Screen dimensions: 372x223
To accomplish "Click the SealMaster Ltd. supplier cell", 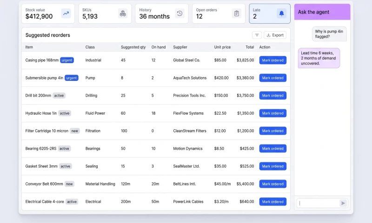I will pyautogui.click(x=186, y=166).
